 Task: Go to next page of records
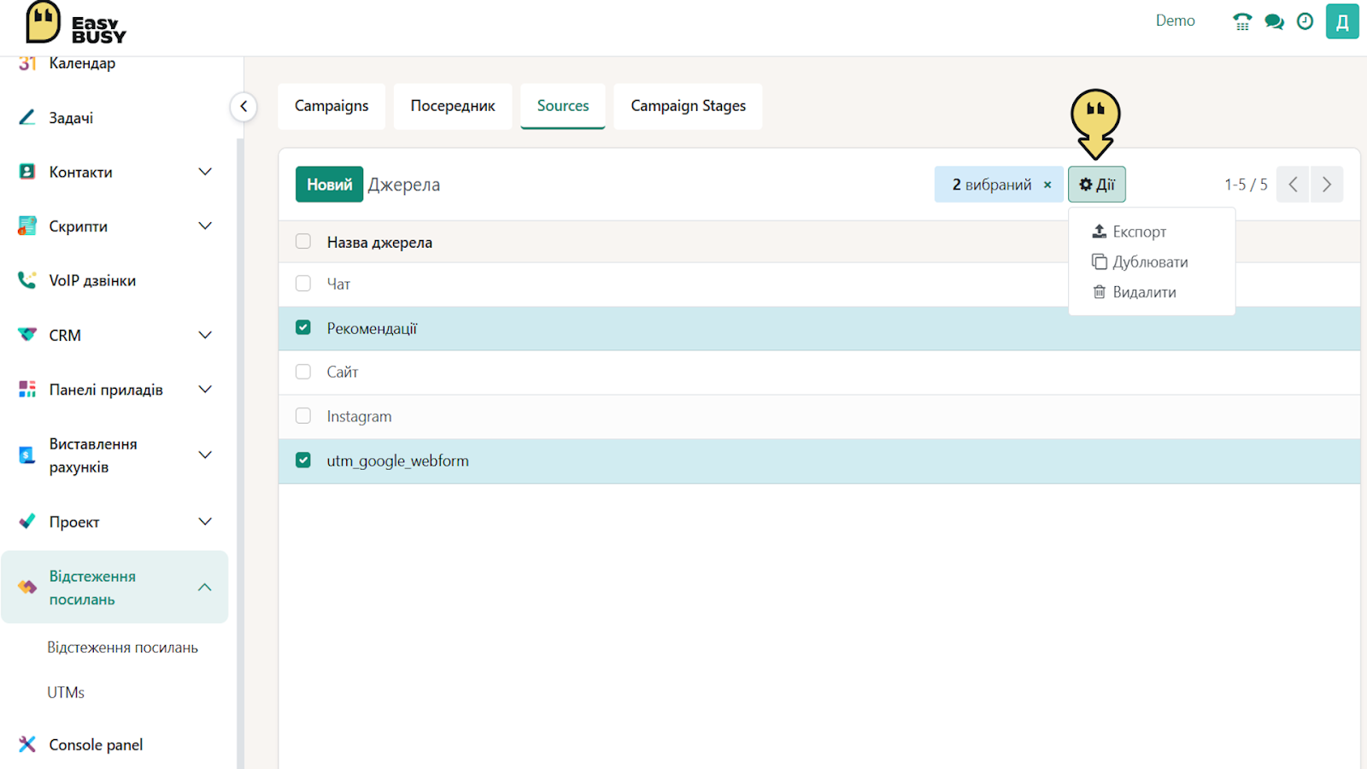coord(1327,185)
